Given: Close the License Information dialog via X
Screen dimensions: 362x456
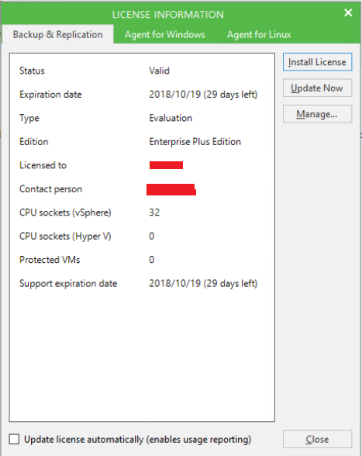Looking at the screenshot, I should tap(348, 12).
